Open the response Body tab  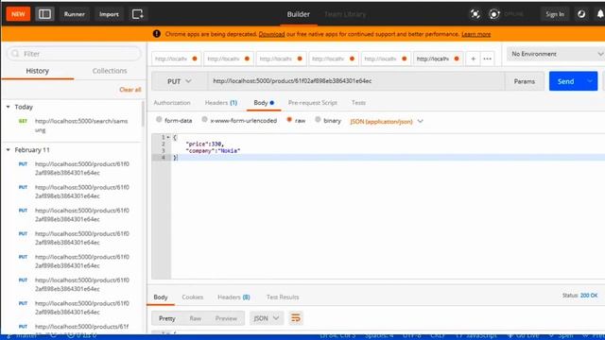161,297
